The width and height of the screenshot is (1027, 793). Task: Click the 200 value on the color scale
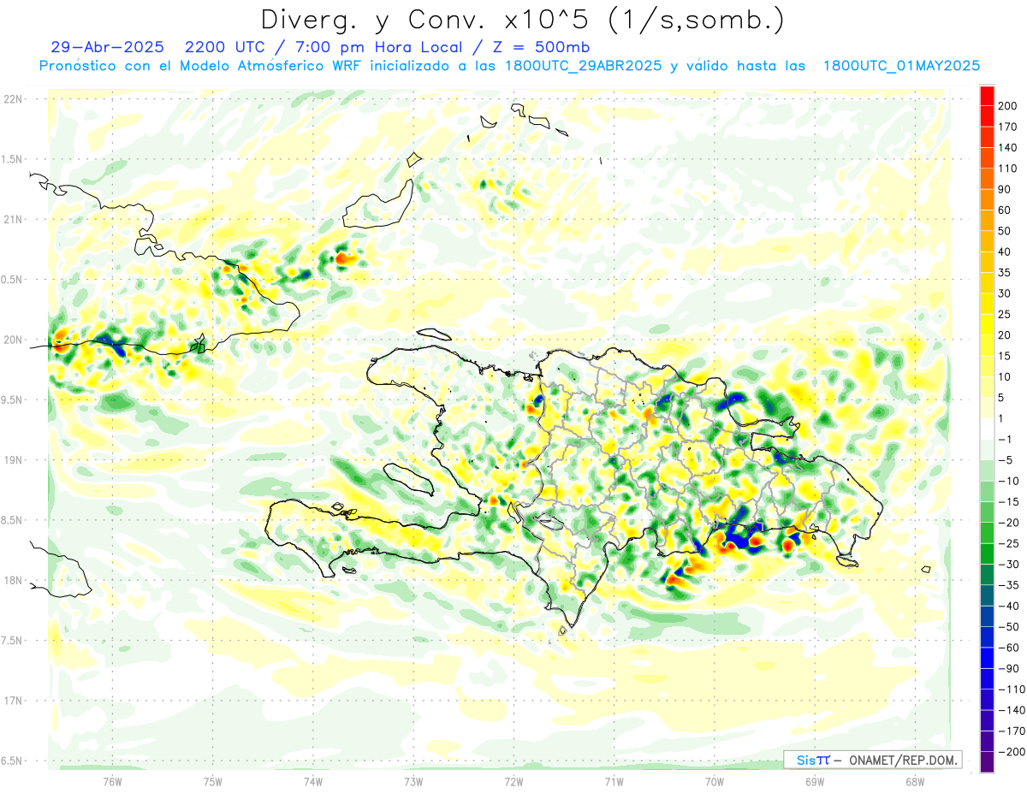(1007, 106)
